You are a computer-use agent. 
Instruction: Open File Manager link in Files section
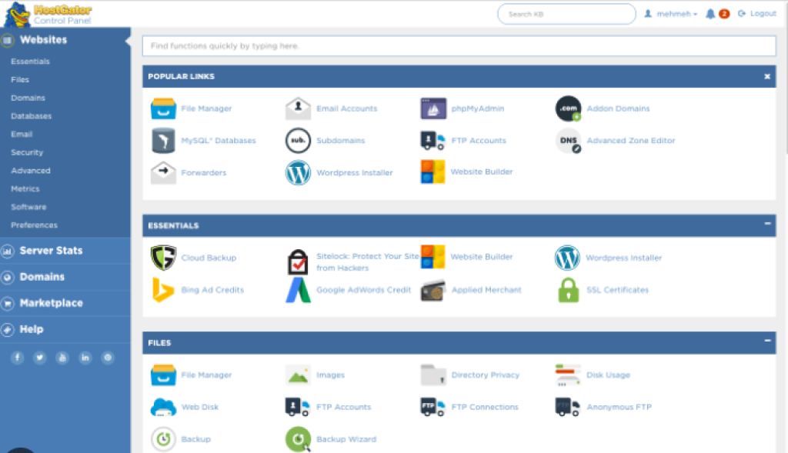(206, 375)
